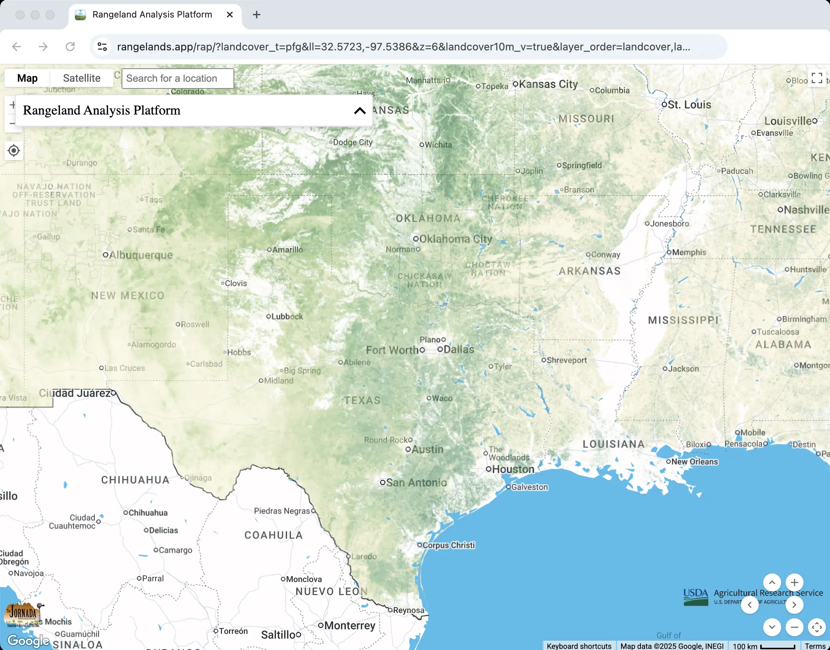Click the move/recenter crosshair icon
Image resolution: width=830 pixels, height=650 pixels.
[816, 627]
